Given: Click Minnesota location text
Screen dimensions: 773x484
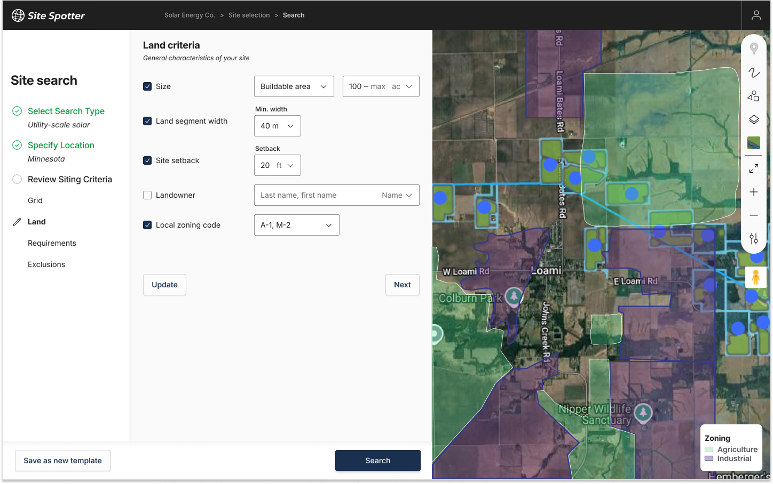Looking at the screenshot, I should tap(46, 159).
